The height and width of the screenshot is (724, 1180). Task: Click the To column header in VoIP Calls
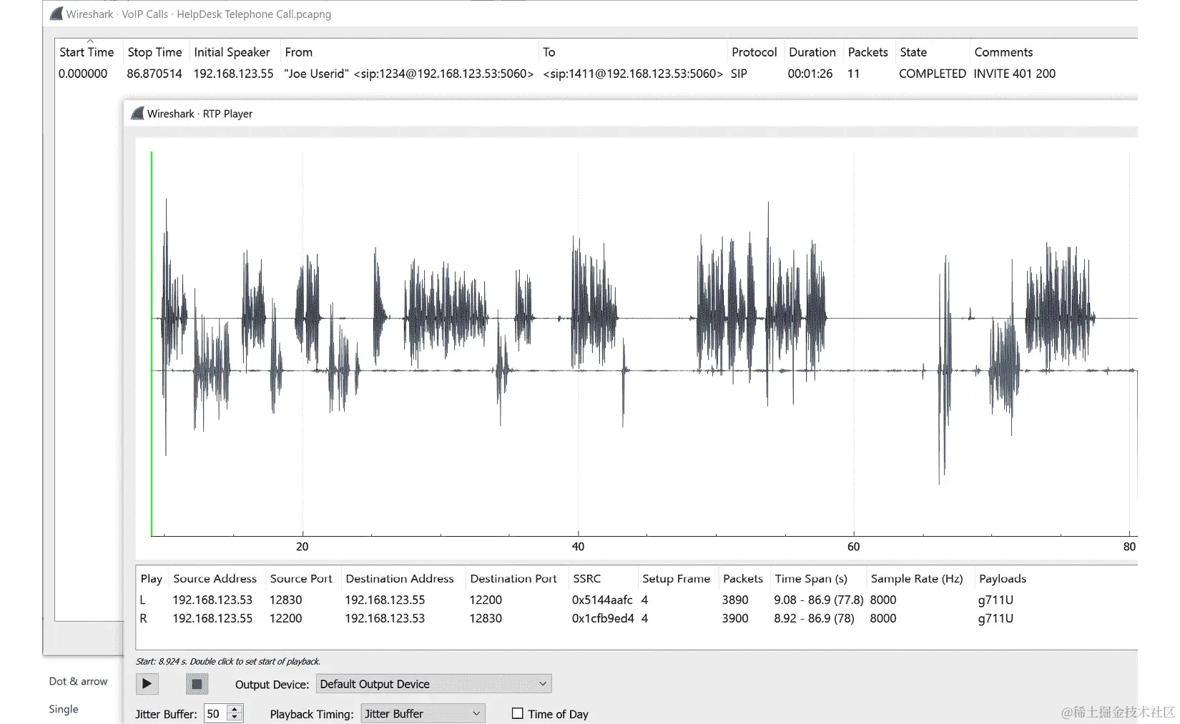tap(549, 52)
